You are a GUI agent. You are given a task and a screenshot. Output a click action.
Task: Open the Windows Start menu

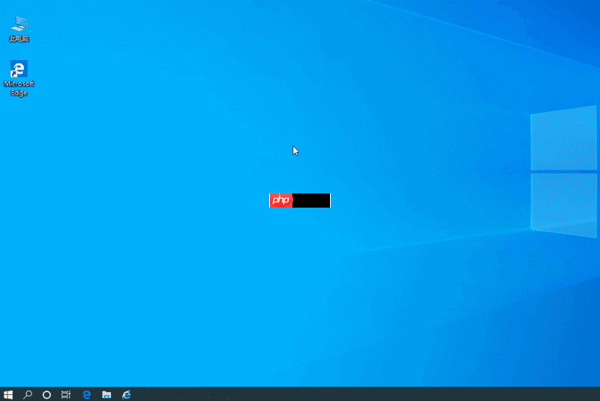(x=8, y=394)
